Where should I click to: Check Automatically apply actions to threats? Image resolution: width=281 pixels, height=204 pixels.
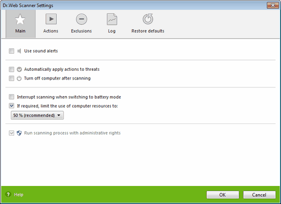pyautogui.click(x=12, y=69)
